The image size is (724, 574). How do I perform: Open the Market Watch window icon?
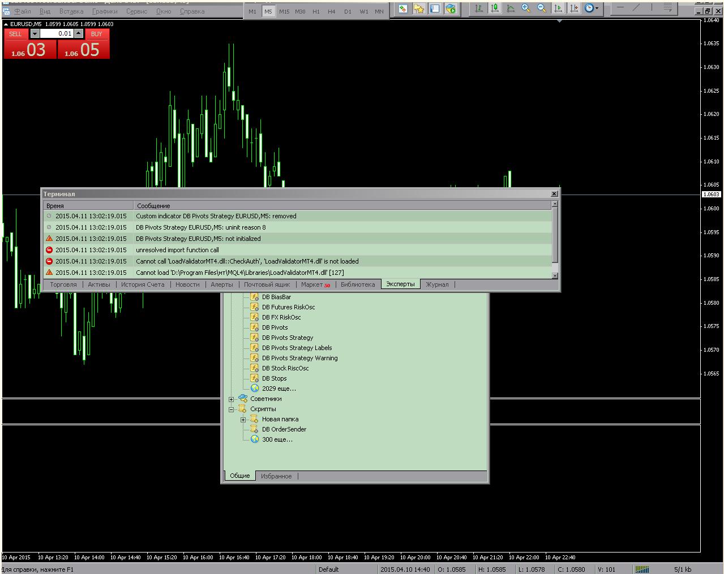(403, 8)
